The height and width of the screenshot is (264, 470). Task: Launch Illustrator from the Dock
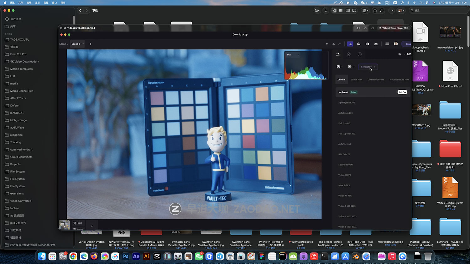pyautogui.click(x=147, y=256)
